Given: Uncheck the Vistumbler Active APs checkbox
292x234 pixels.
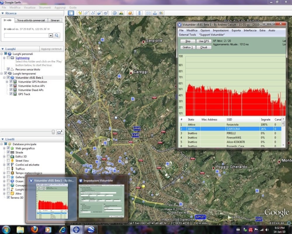Looking at the screenshot, I should [11, 86].
